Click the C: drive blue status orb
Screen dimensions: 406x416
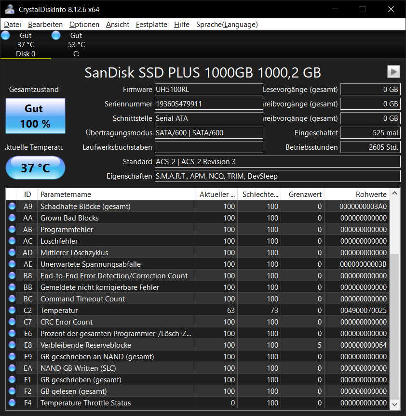pos(56,35)
